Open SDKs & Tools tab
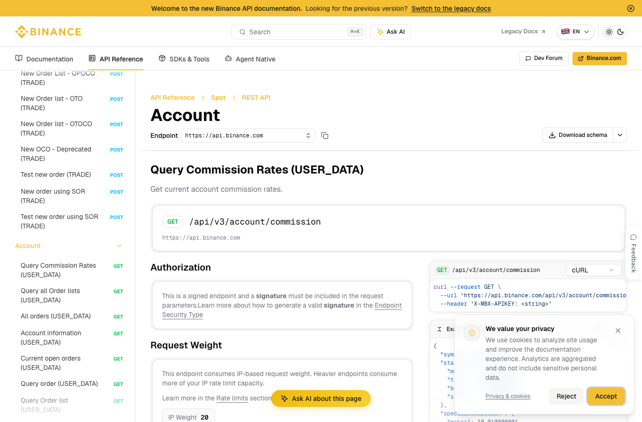Viewport: 642px width, 422px height. [184, 59]
